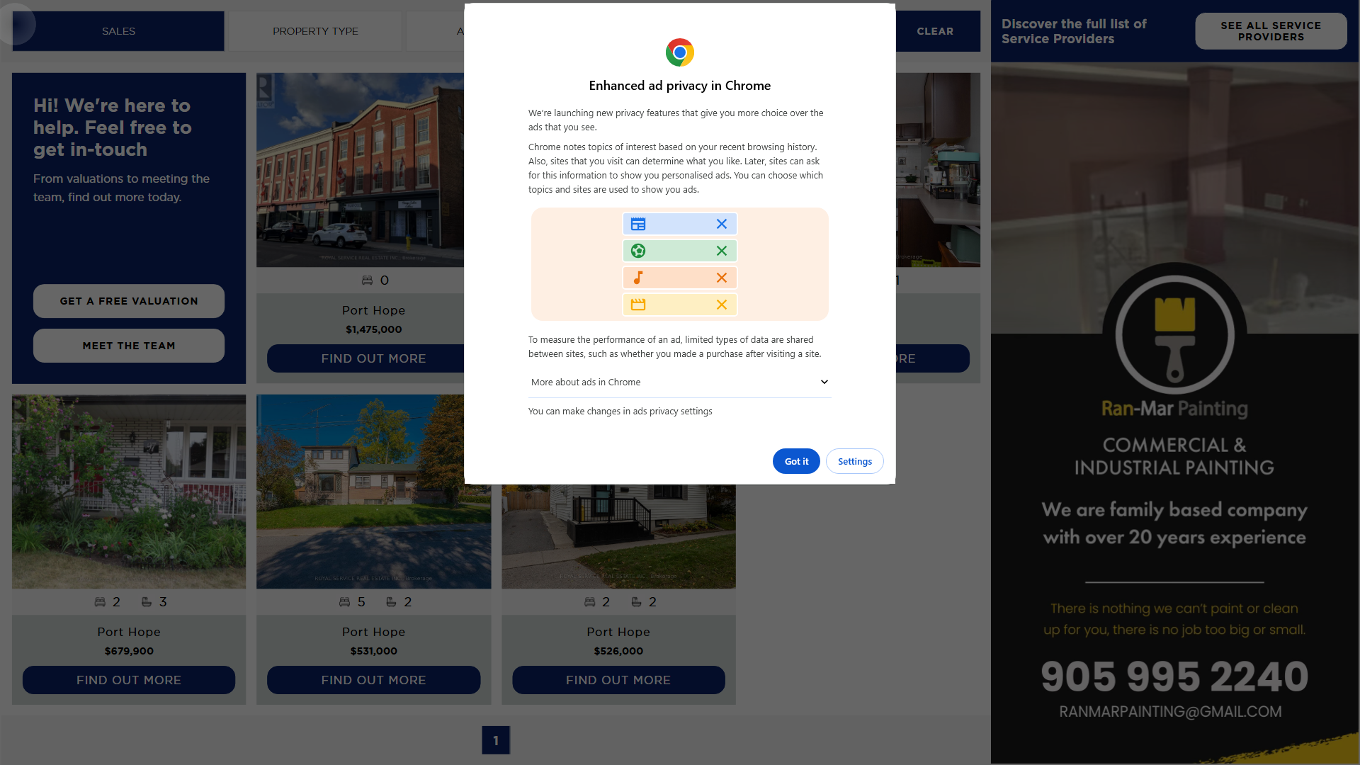Dismiss the yellow movie clapper topic
Viewport: 1360px width, 765px height.
[x=721, y=305]
